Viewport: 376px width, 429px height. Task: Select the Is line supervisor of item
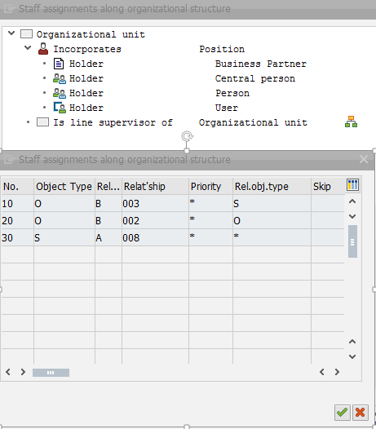click(x=113, y=122)
